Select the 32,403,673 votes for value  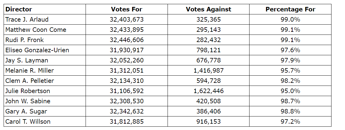(x=126, y=20)
